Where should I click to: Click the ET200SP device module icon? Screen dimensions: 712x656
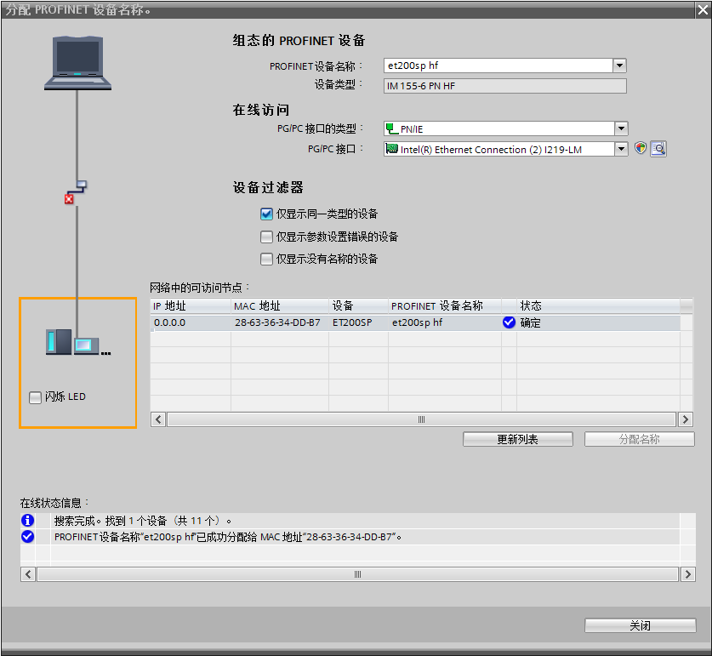(x=77, y=342)
